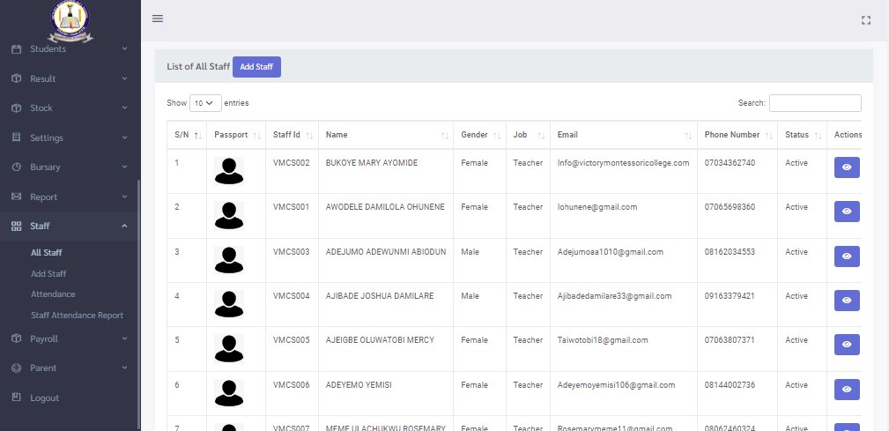Screen dimensions: 889x431
Task: Expand the Stock menu
Action: 70,108
